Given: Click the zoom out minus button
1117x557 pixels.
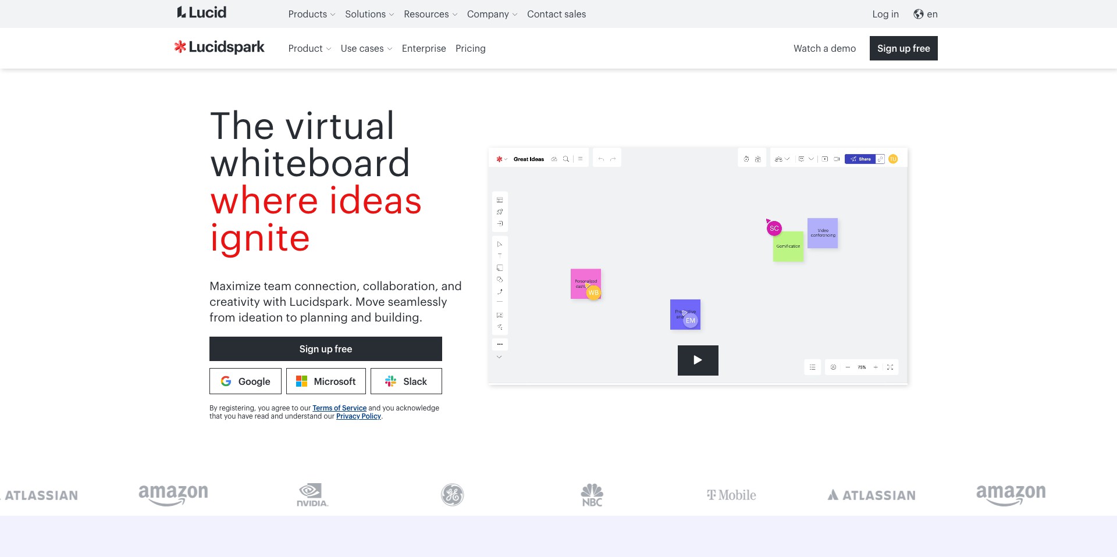Looking at the screenshot, I should click(x=848, y=367).
